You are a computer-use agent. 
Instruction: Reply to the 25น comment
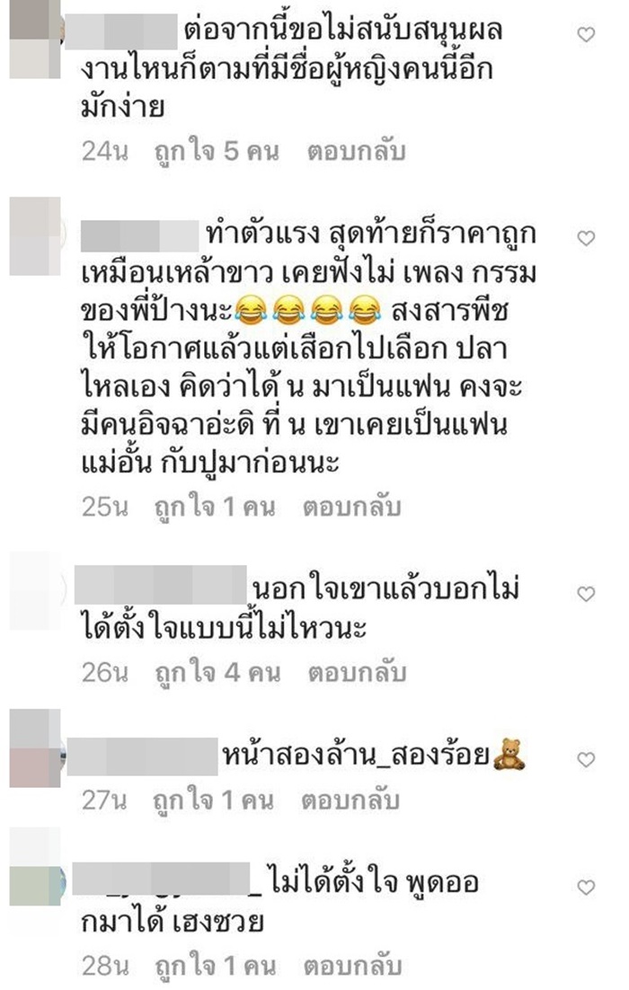coord(351,507)
